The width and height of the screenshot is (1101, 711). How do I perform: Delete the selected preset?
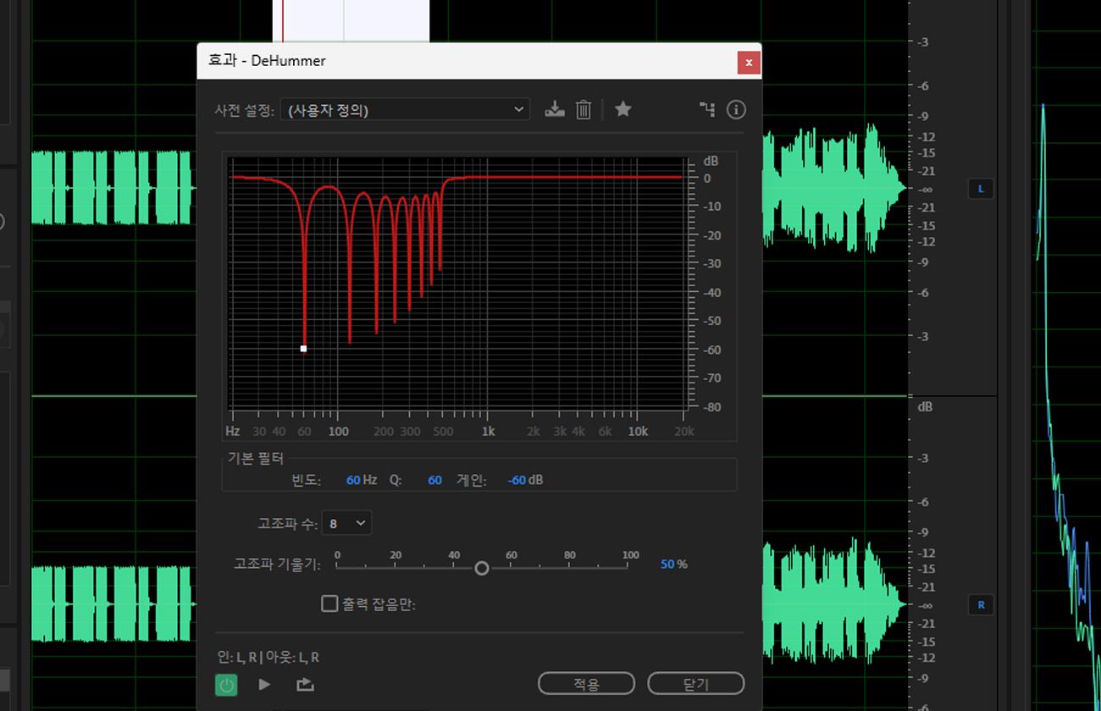(x=583, y=109)
